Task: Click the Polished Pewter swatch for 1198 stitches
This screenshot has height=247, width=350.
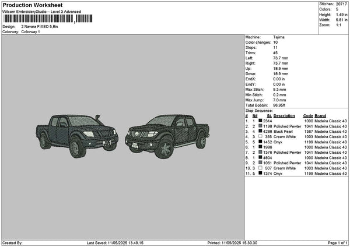Action: point(260,126)
